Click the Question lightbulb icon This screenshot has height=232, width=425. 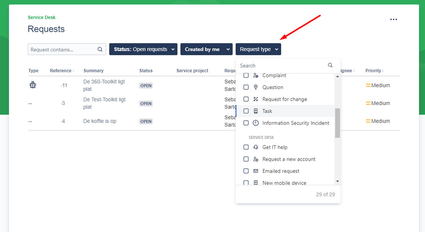click(x=256, y=87)
